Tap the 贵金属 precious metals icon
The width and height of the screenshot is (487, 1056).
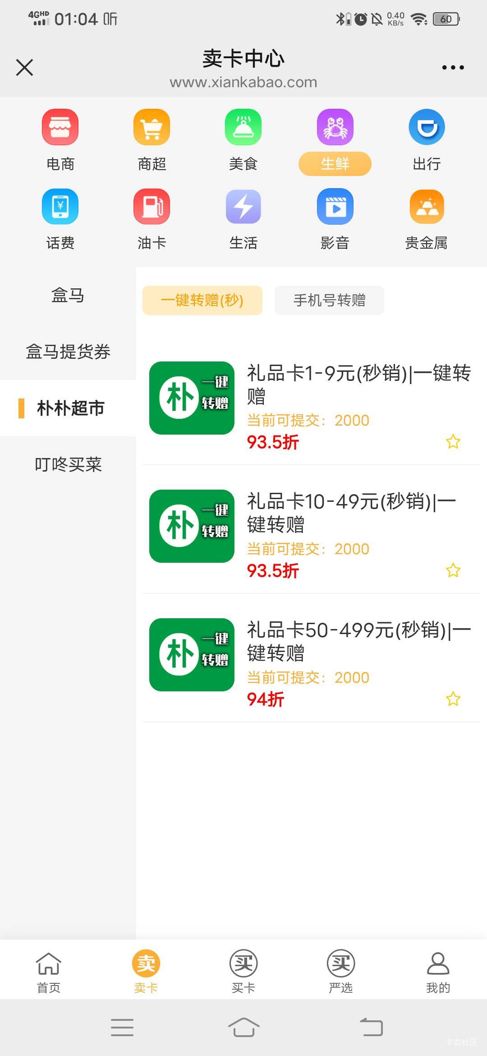(x=427, y=206)
